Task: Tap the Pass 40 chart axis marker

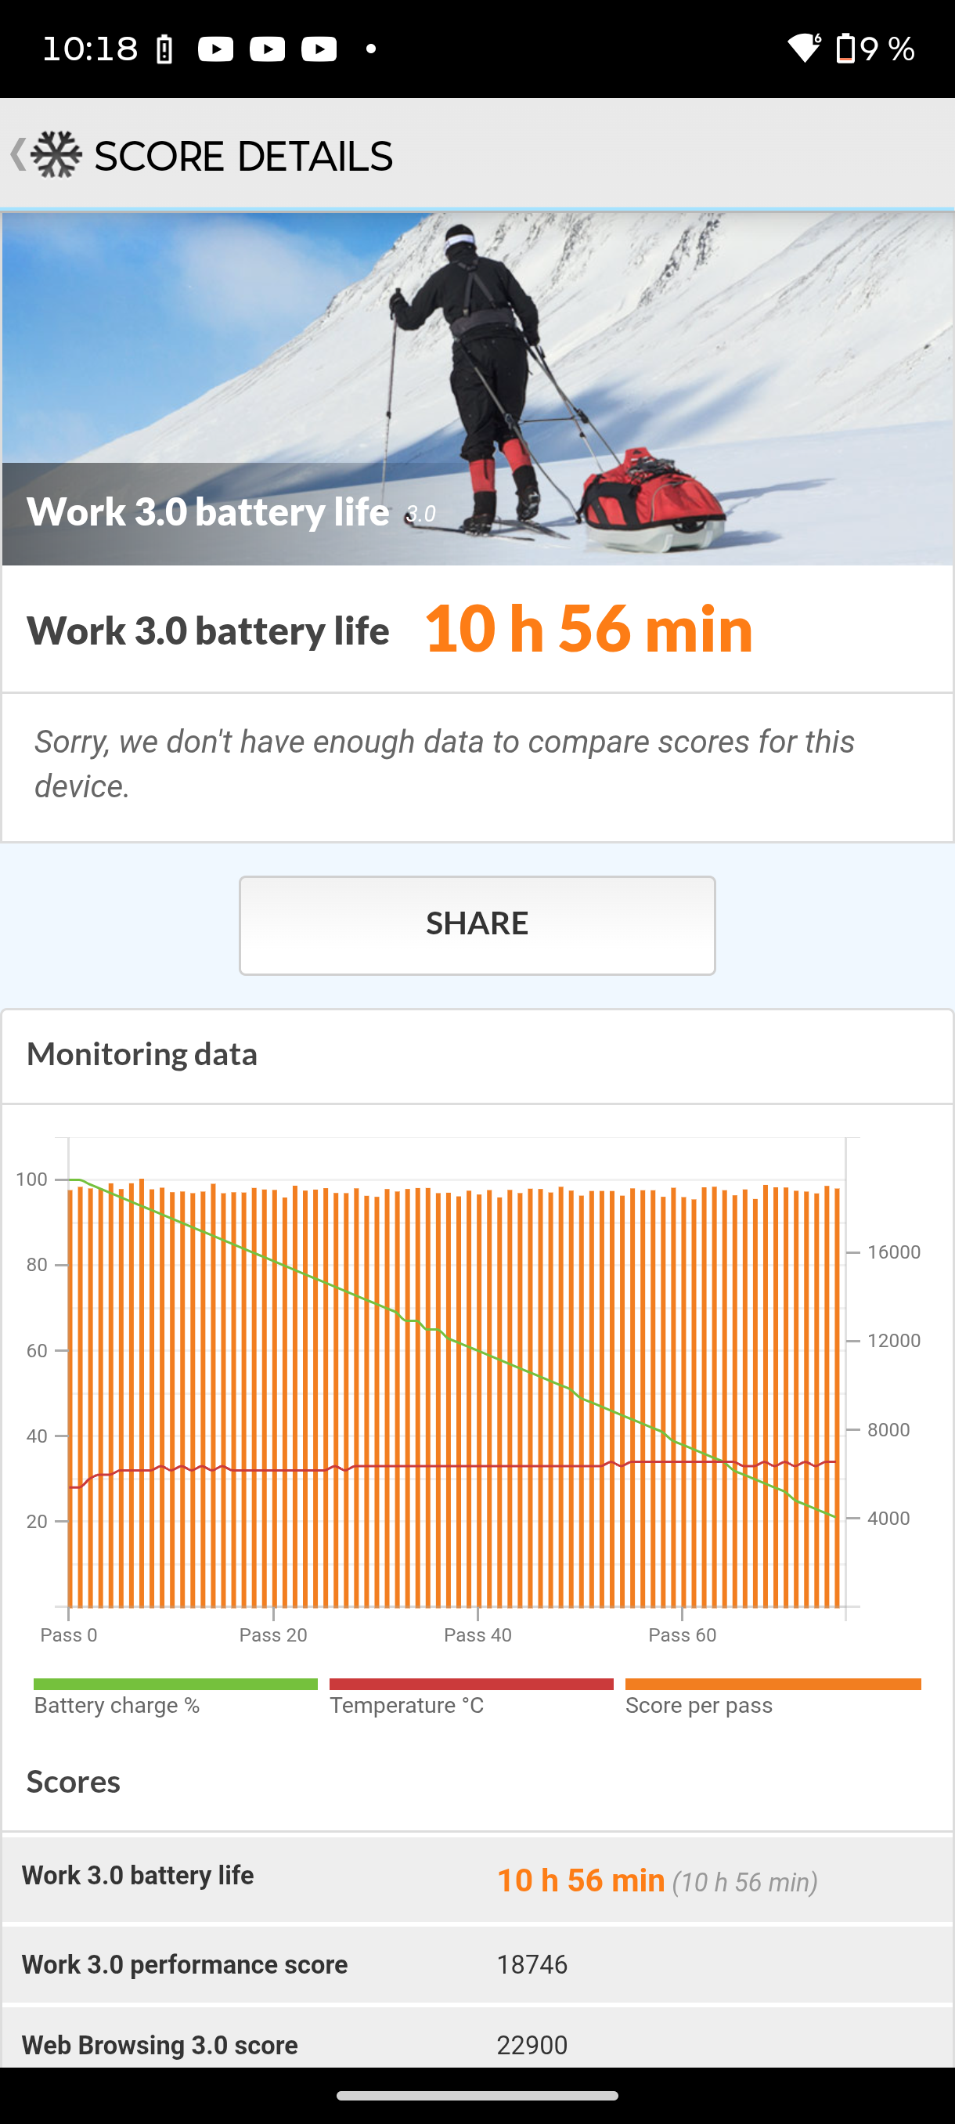Action: pyautogui.click(x=477, y=1635)
